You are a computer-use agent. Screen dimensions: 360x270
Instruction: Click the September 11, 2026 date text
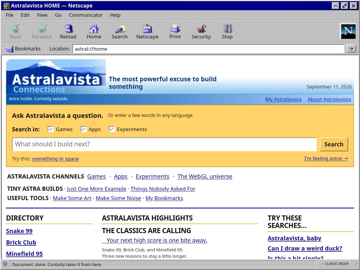(x=329, y=87)
